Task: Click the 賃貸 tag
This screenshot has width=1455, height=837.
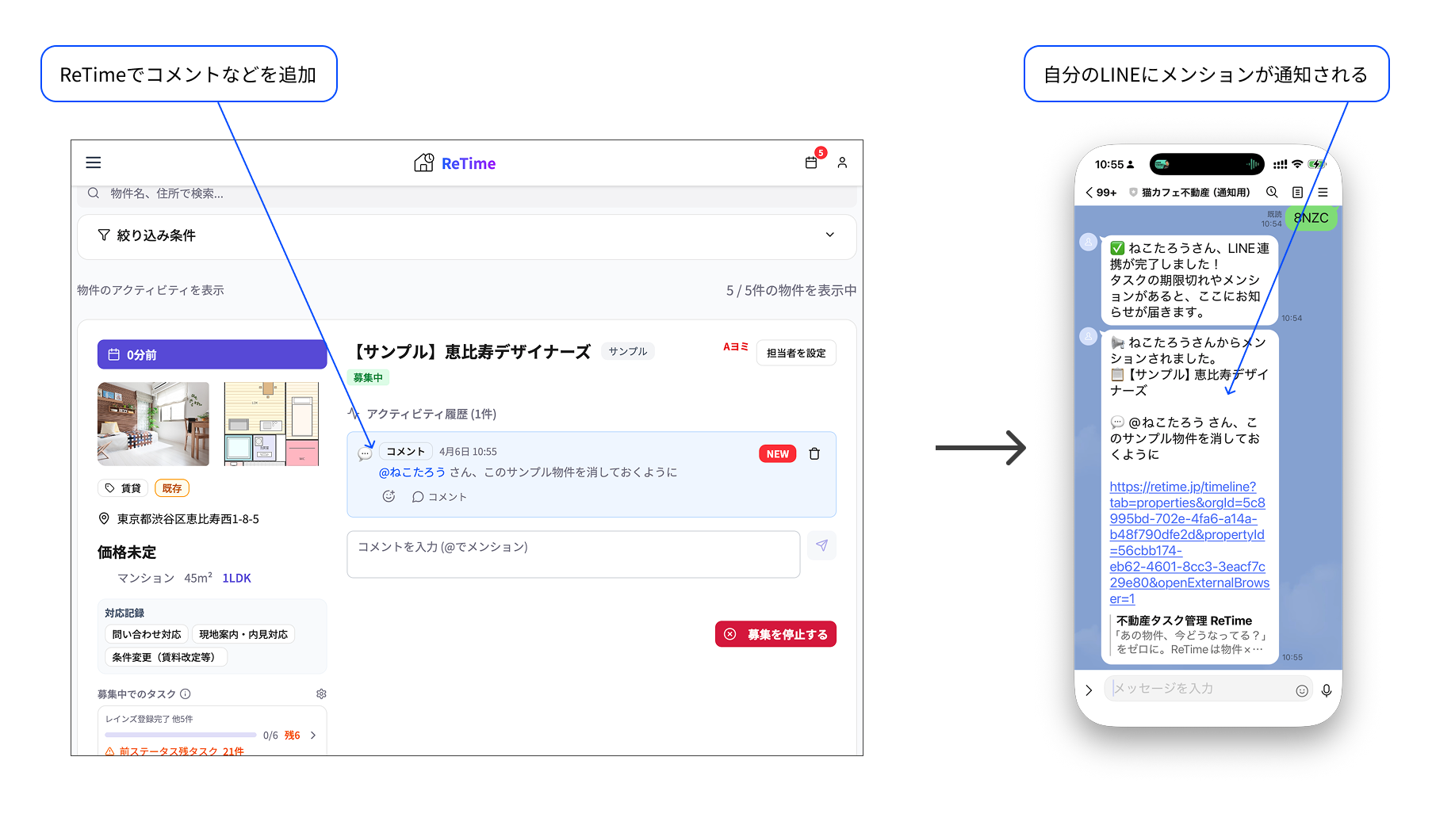Action: pos(123,488)
